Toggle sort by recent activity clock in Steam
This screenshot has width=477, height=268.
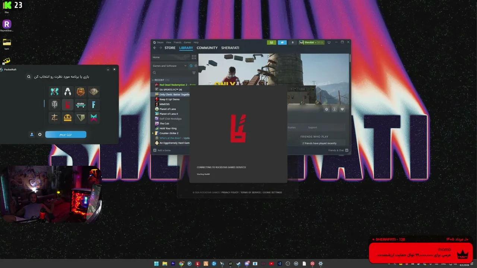(x=191, y=66)
